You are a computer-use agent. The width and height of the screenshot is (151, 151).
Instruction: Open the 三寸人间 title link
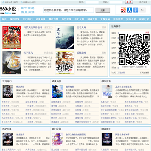(81, 27)
